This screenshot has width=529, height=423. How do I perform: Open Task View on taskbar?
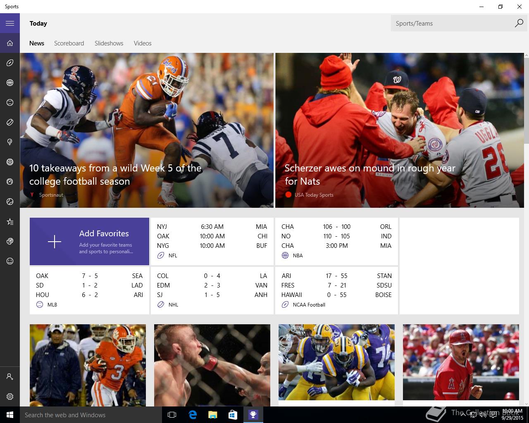tap(172, 415)
